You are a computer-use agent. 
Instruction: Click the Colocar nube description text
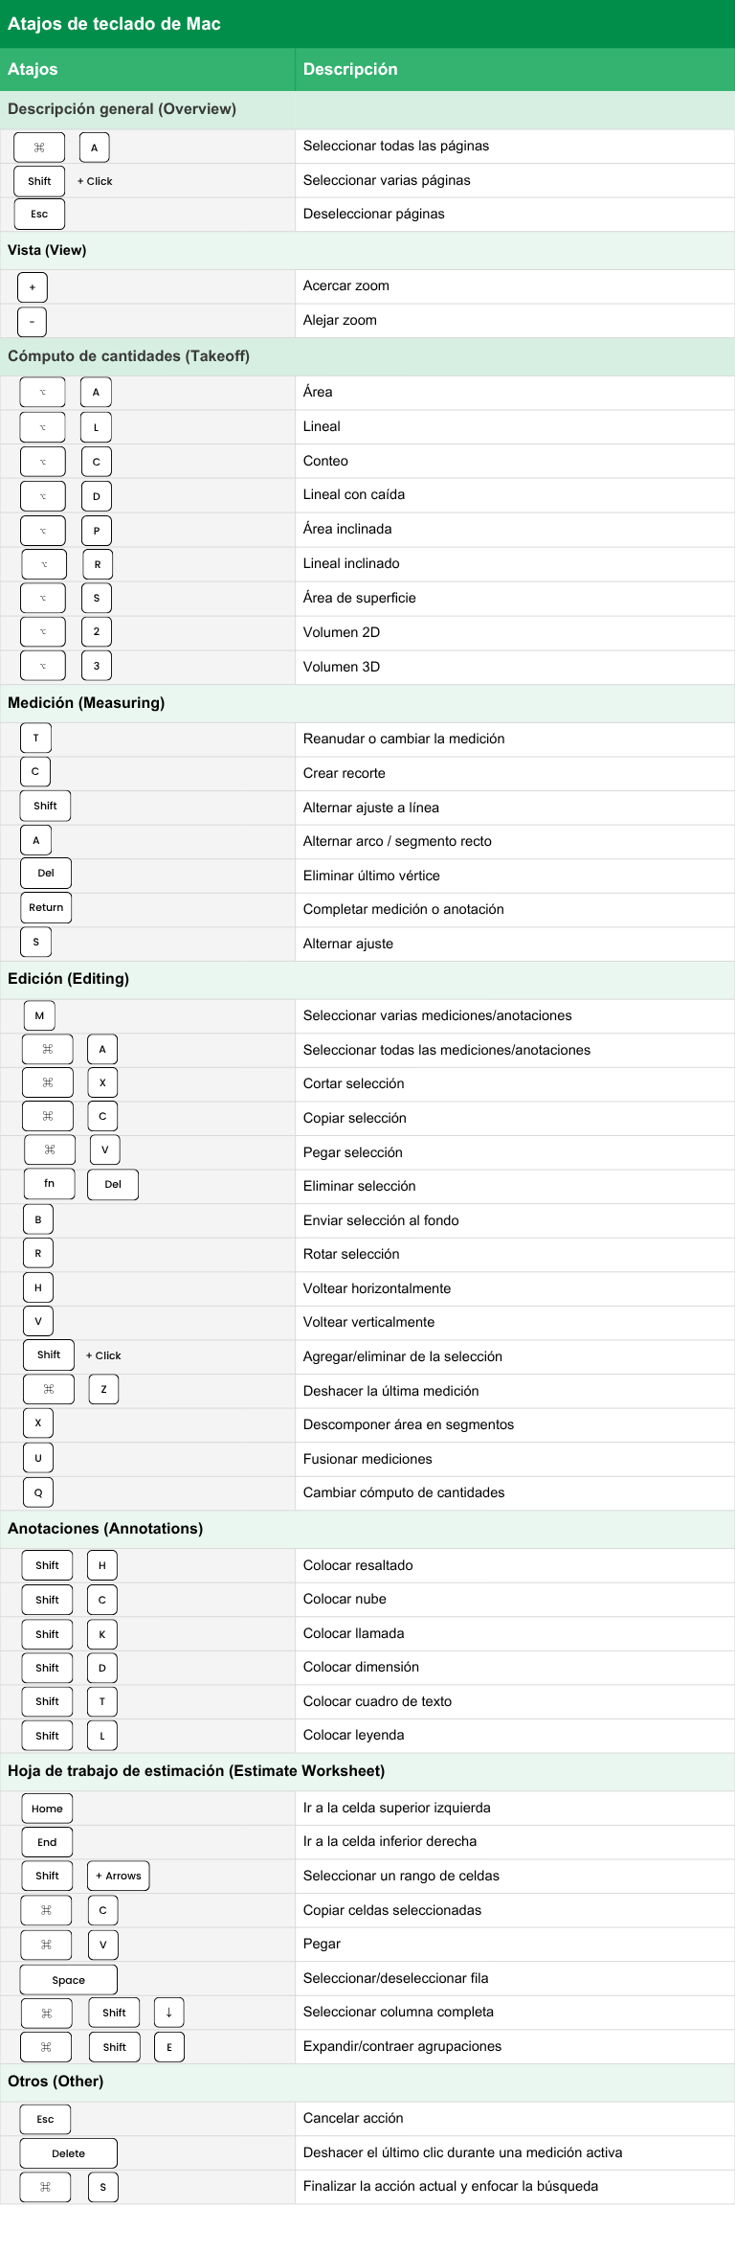click(x=345, y=1599)
